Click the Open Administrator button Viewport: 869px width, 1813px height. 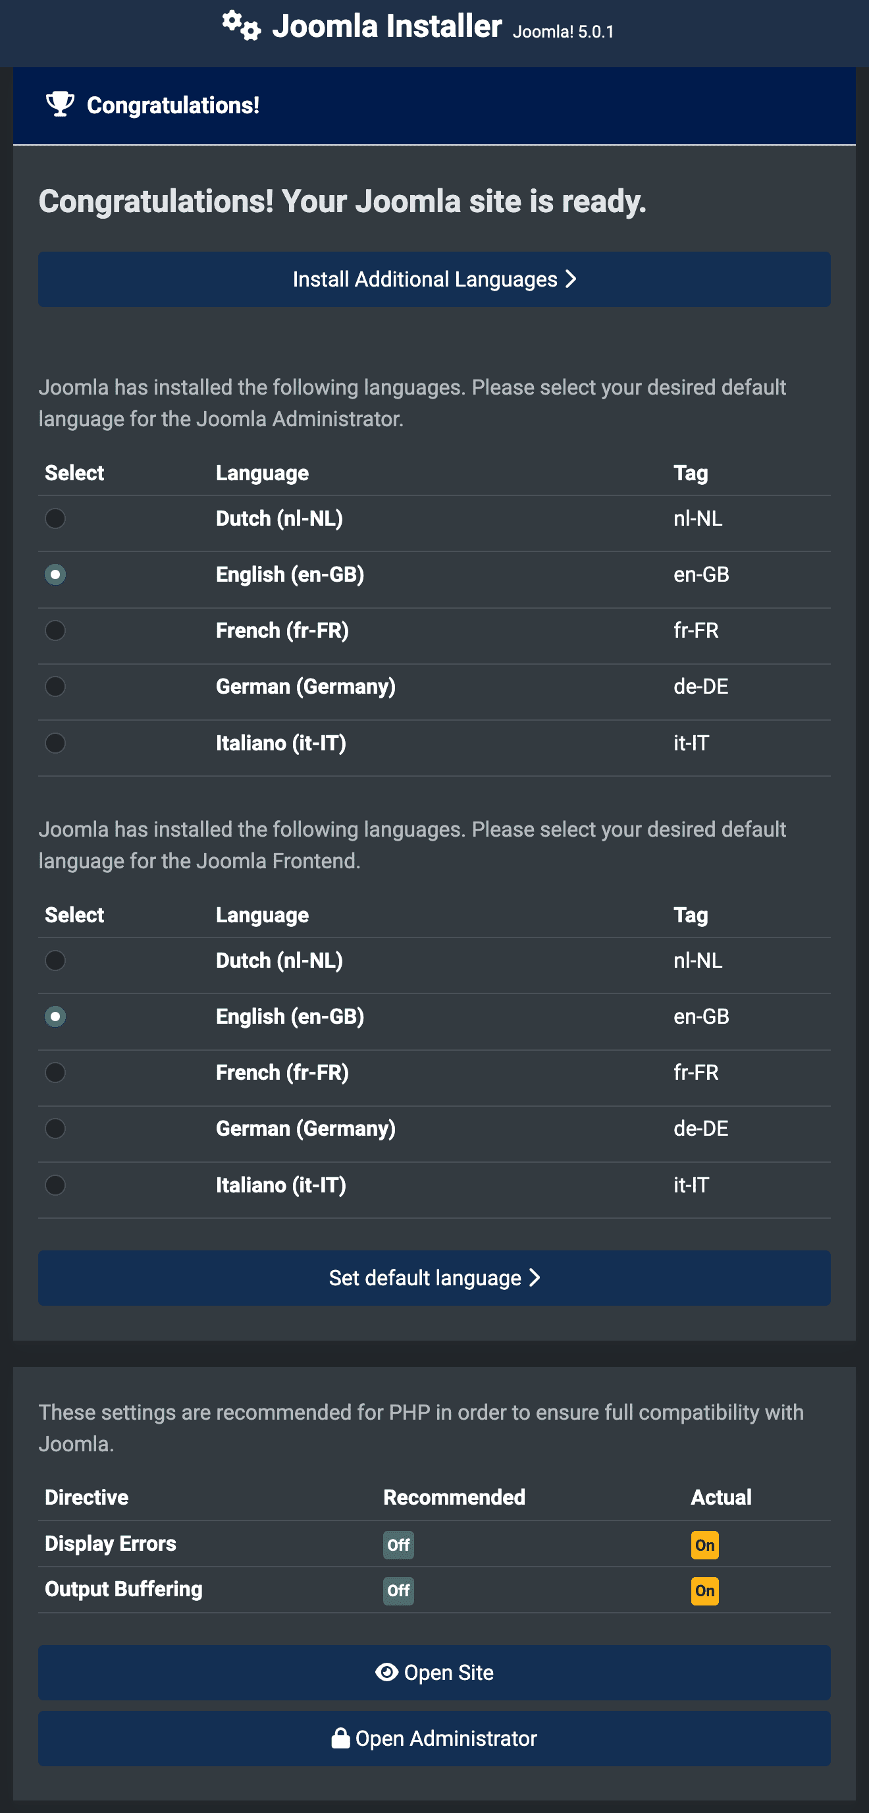(x=434, y=1739)
